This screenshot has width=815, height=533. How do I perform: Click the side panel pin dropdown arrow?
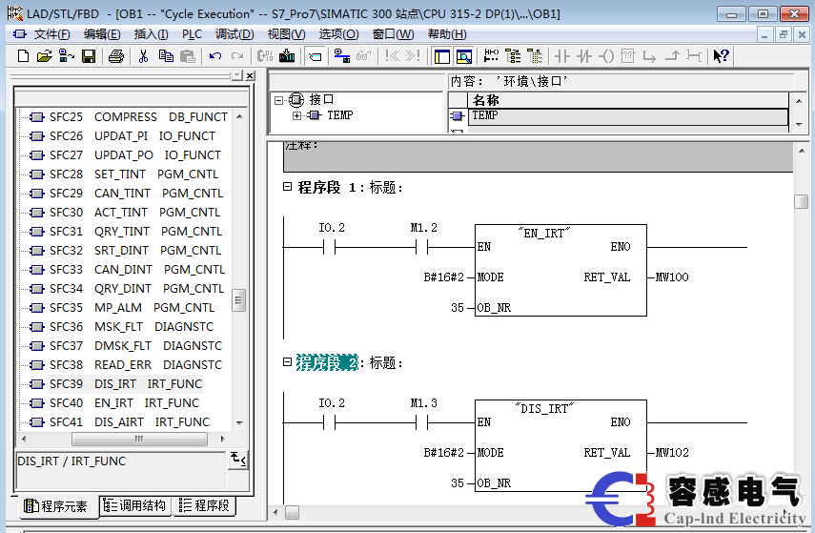238,76
